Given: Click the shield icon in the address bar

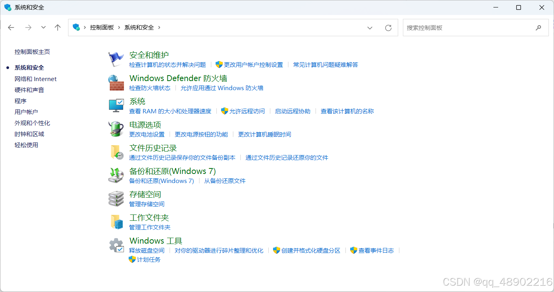Looking at the screenshot, I should point(76,27).
